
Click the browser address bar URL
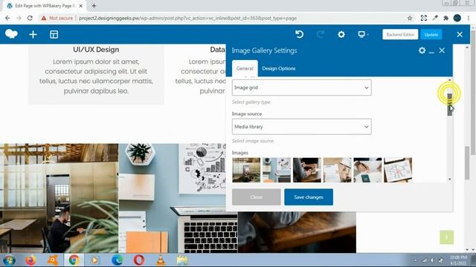click(187, 18)
